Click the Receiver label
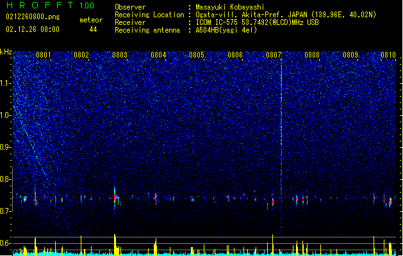Viewport: 403px width, 256px height. tap(130, 22)
